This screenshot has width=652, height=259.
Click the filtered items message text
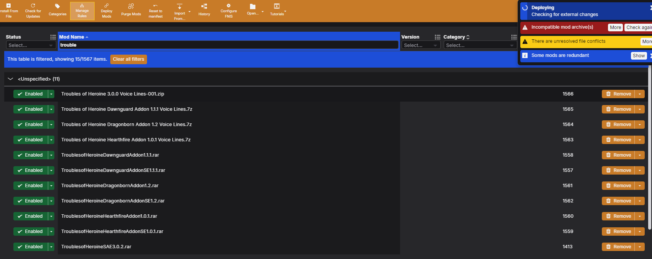(x=57, y=59)
